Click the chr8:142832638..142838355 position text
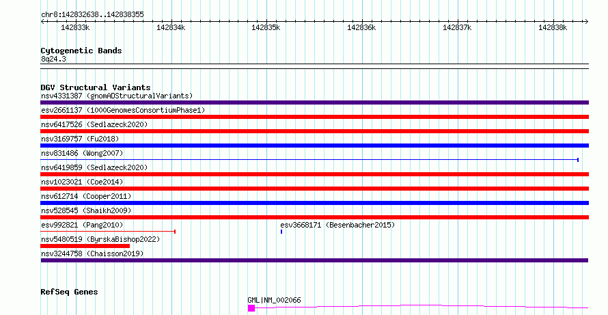Screen dimensions: 608x315 (x=92, y=15)
